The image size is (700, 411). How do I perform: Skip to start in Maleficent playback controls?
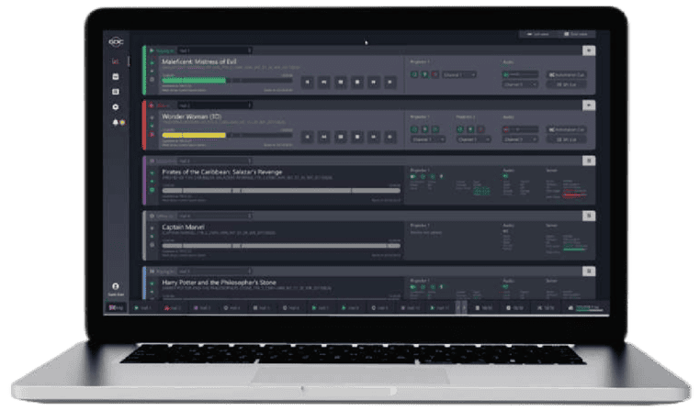click(x=307, y=82)
